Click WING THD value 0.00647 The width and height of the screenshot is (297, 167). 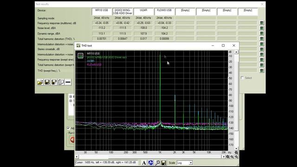[x=123, y=39]
